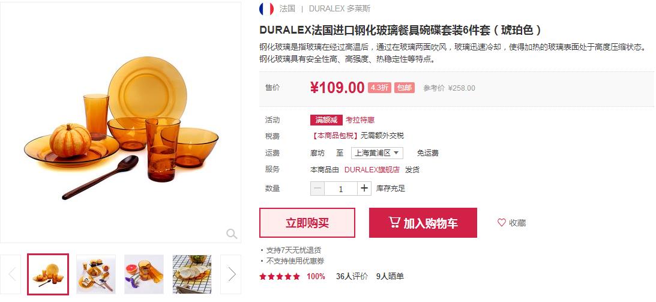Click the magnifier zoom icon on product image
Viewport: 656px width, 302px height.
point(231,234)
